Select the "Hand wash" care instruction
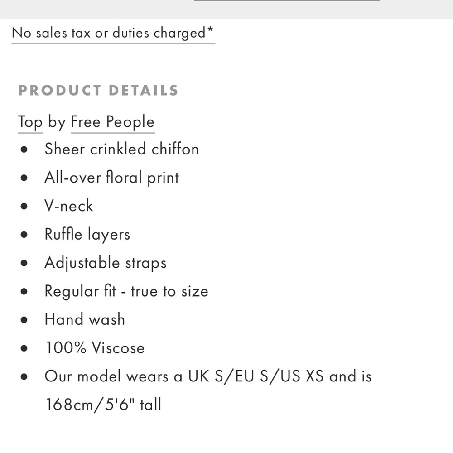 pos(84,320)
